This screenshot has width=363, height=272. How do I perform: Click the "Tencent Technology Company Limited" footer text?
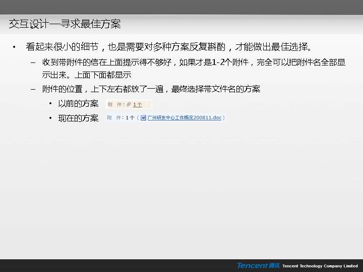click(320, 266)
